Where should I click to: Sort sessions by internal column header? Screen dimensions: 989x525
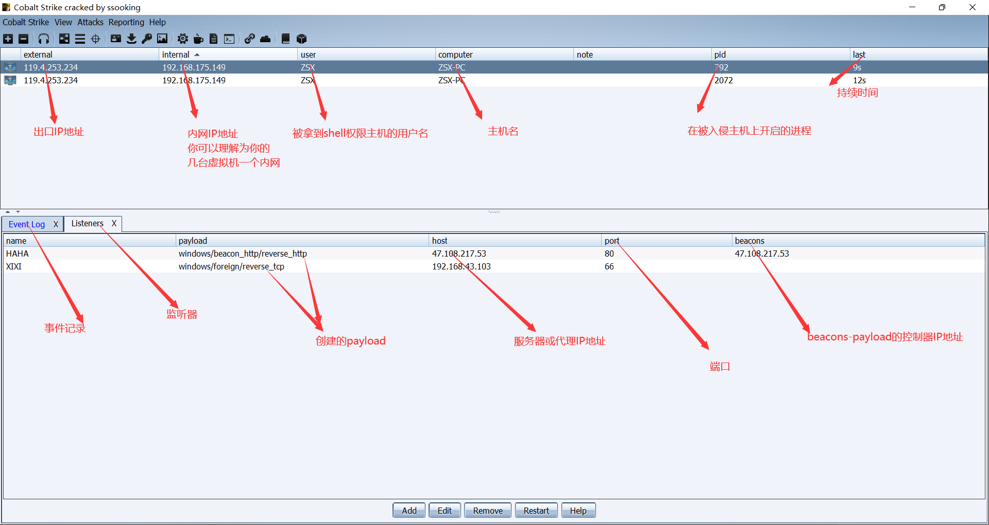click(x=228, y=55)
